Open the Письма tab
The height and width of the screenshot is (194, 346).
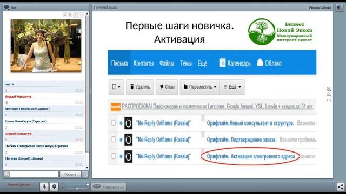pos(119,64)
